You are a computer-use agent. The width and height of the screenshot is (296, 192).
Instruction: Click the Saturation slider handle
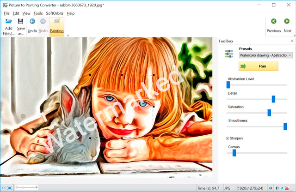[269, 113]
